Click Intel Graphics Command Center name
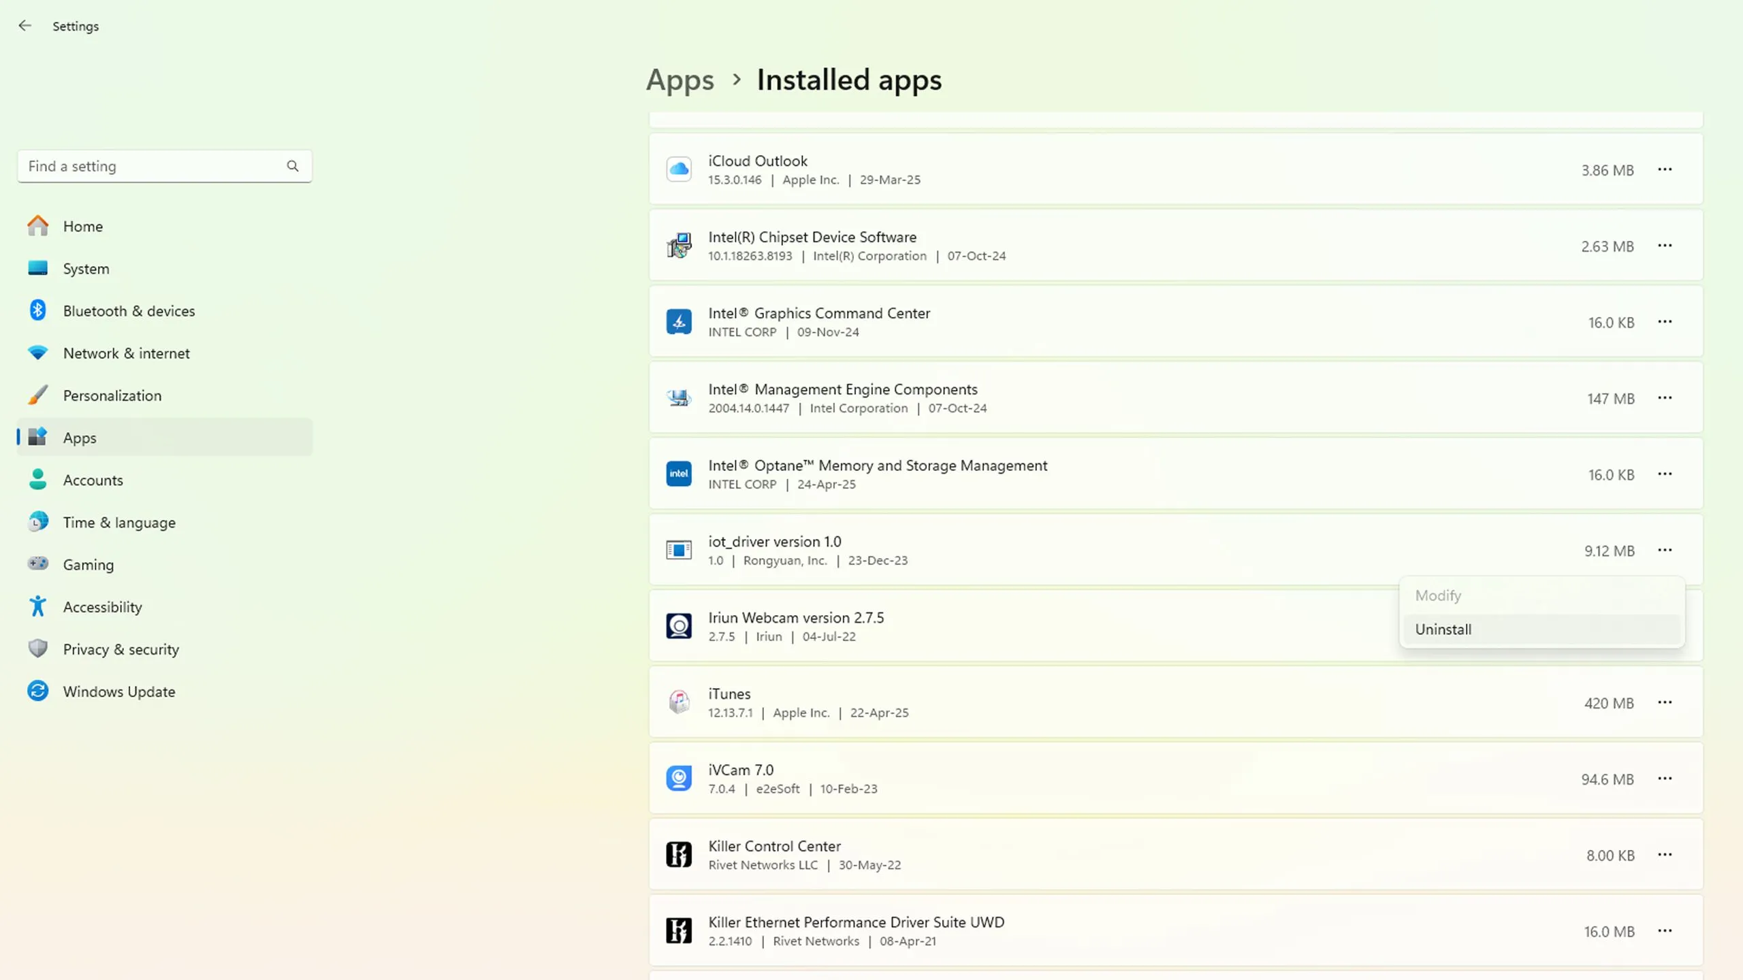Screen dimensions: 1743x980 (819, 314)
